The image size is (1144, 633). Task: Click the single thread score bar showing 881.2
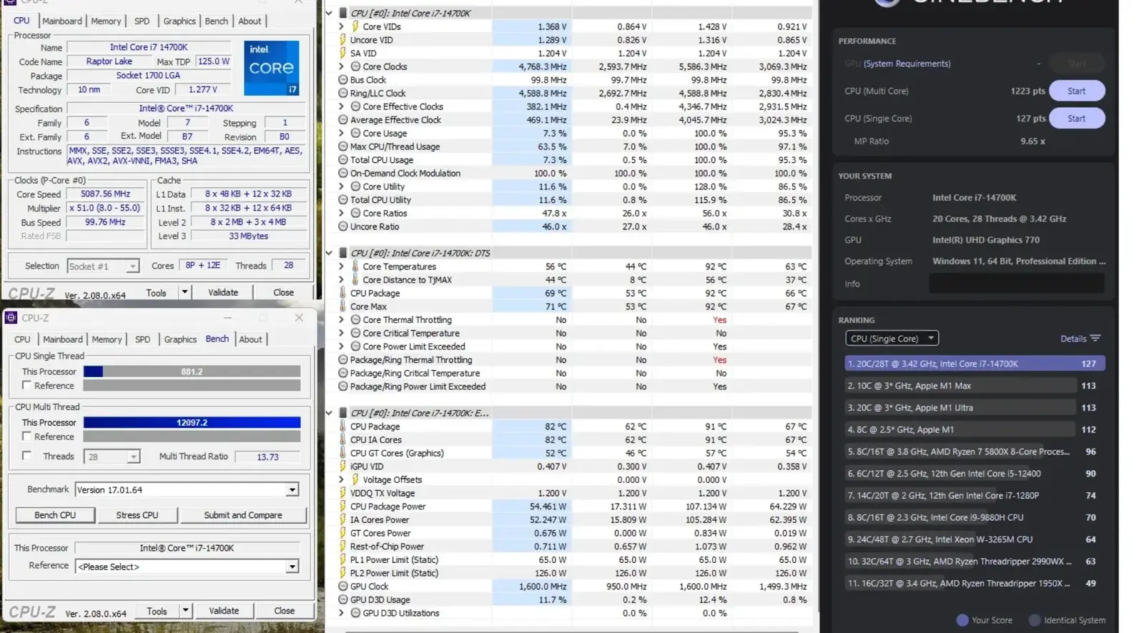[192, 372]
